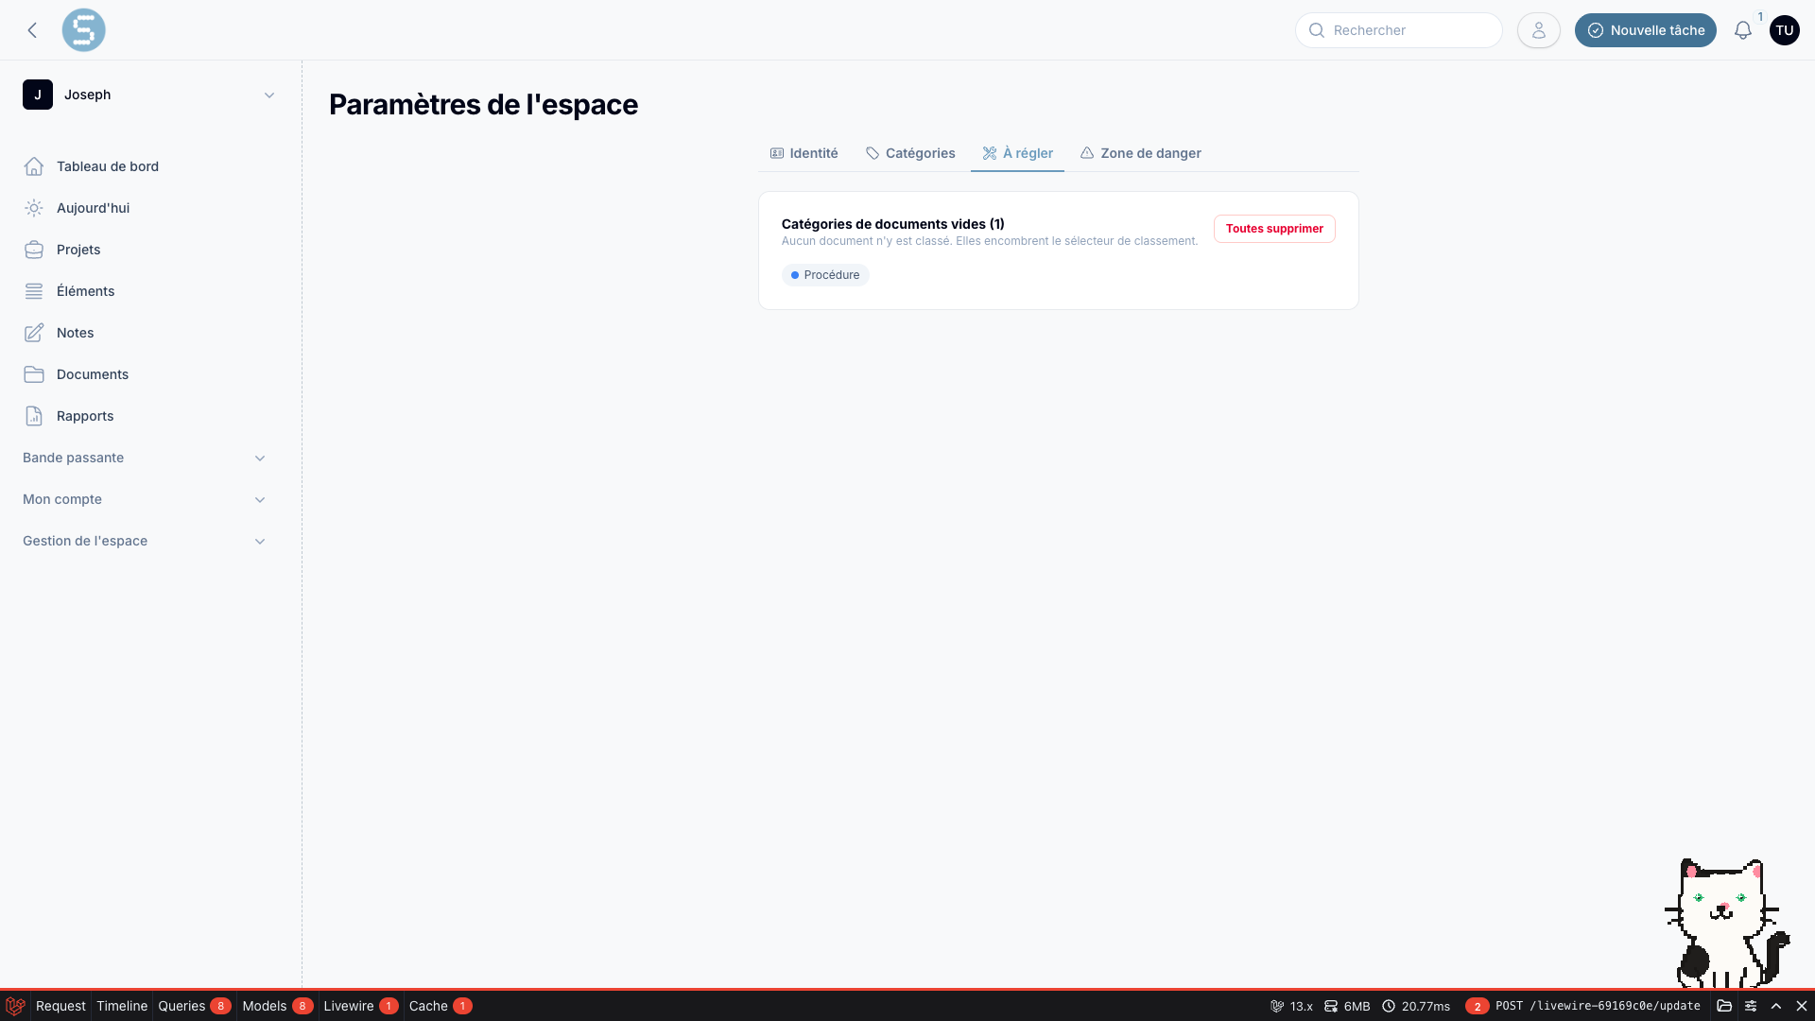
Task: Click the Toutes supprimer button
Action: coord(1274,229)
